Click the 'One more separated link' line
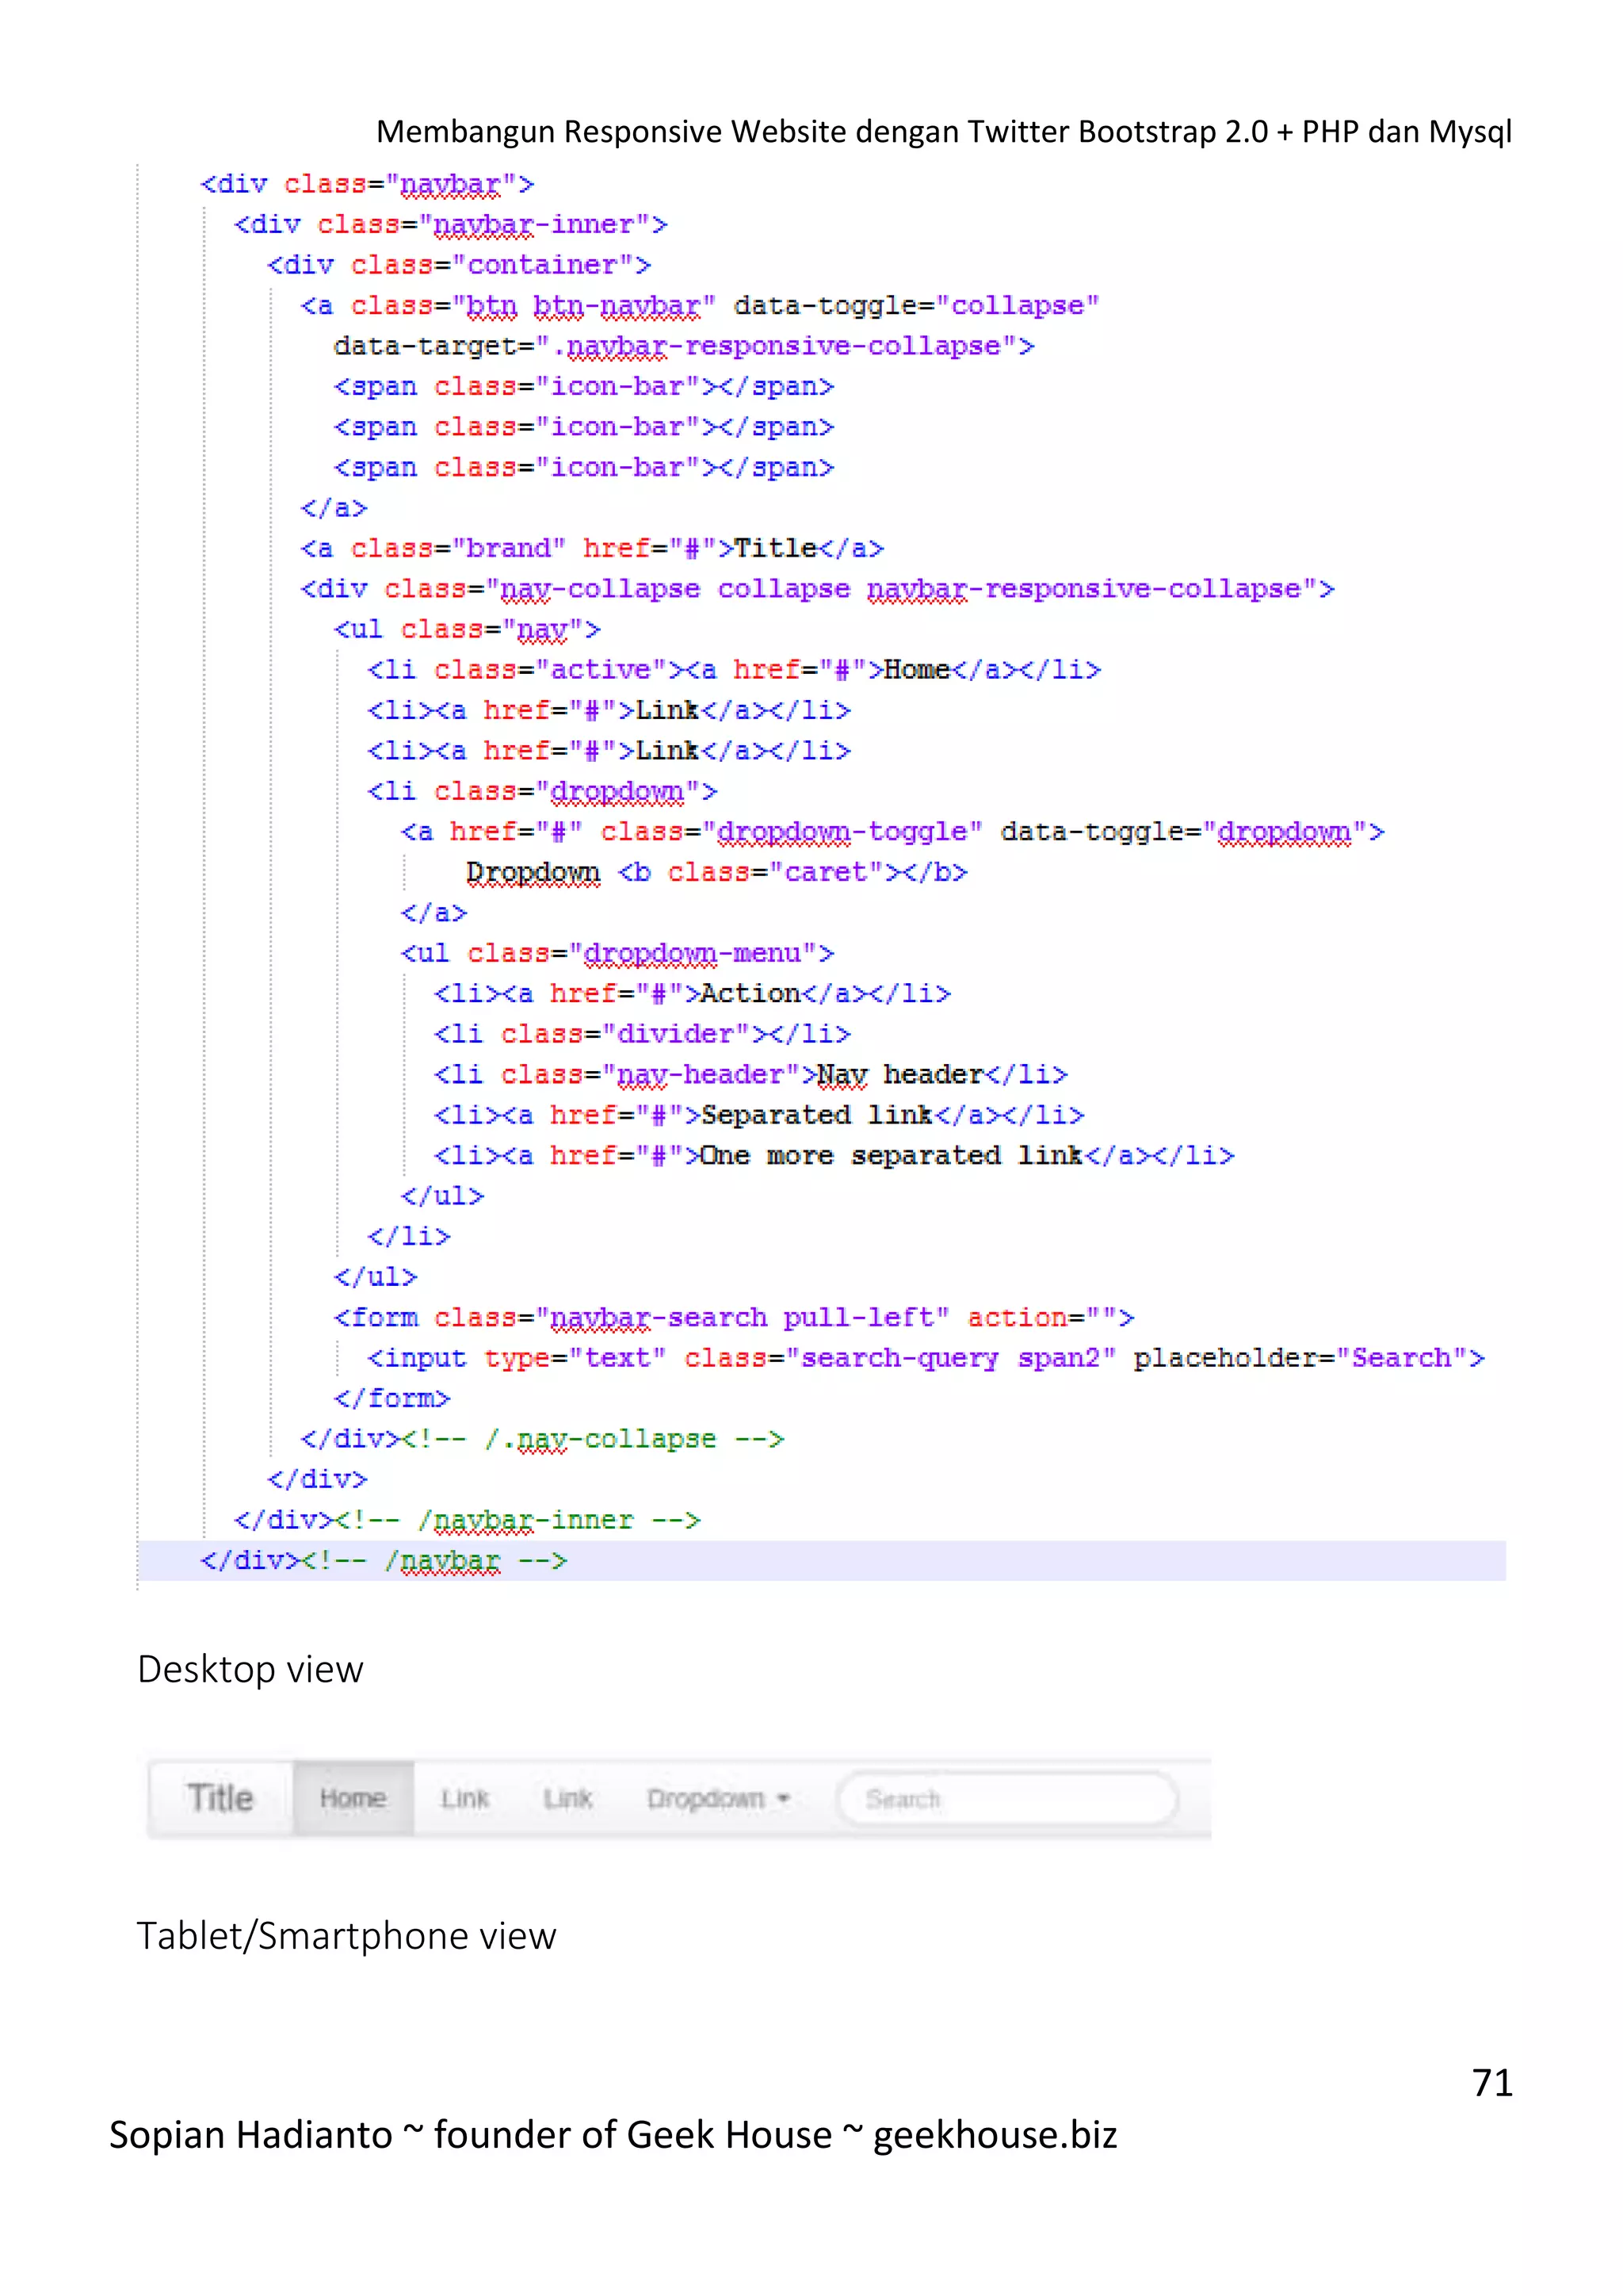The image size is (1623, 2296). [834, 1156]
